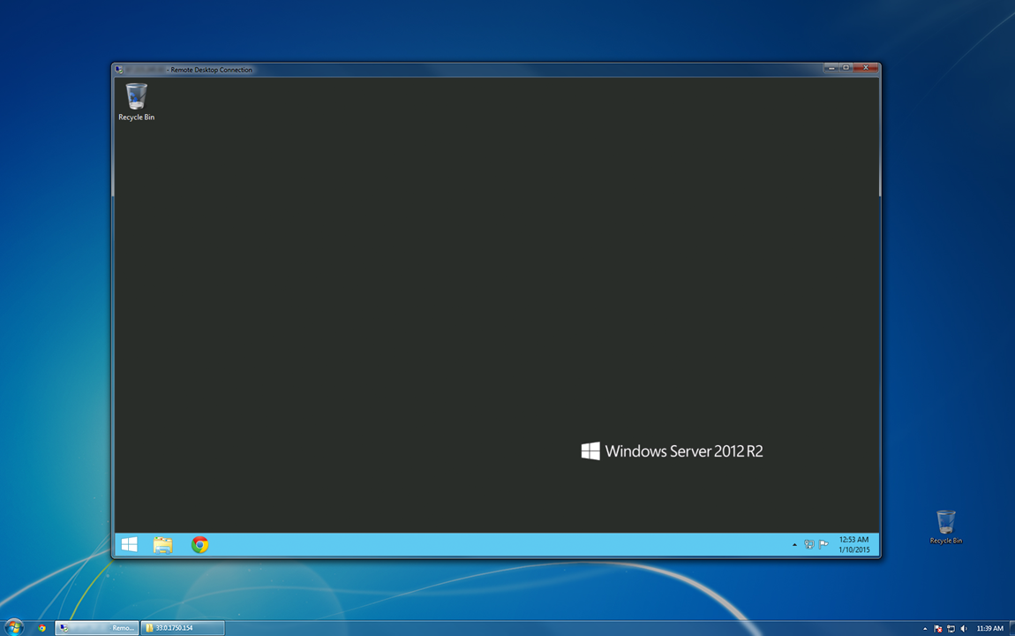Click the network status icon in remote tray
Screen dimensions: 1015x636
point(809,545)
